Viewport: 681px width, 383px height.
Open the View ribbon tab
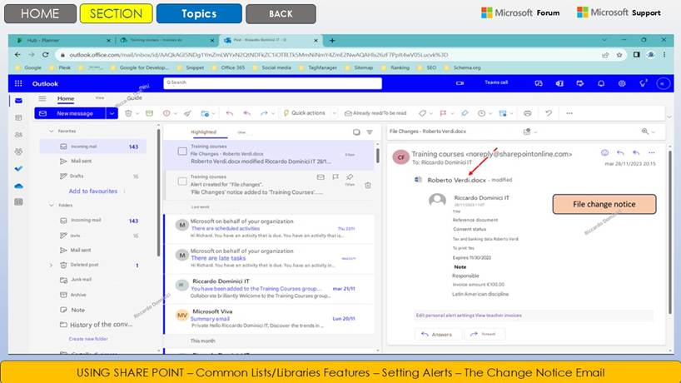pyautogui.click(x=99, y=98)
